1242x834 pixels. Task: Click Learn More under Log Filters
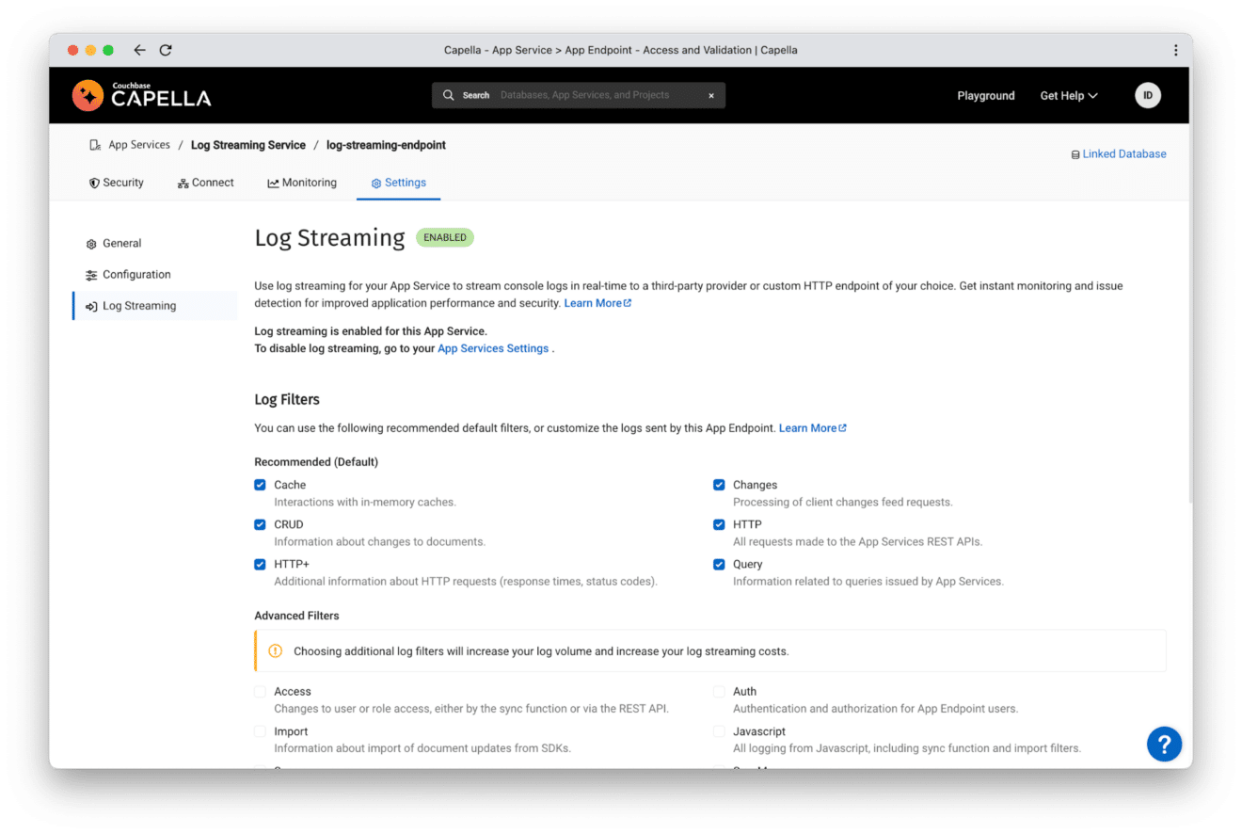point(807,427)
